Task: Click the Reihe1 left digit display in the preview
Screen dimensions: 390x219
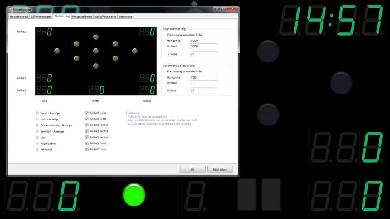Action: [44, 32]
